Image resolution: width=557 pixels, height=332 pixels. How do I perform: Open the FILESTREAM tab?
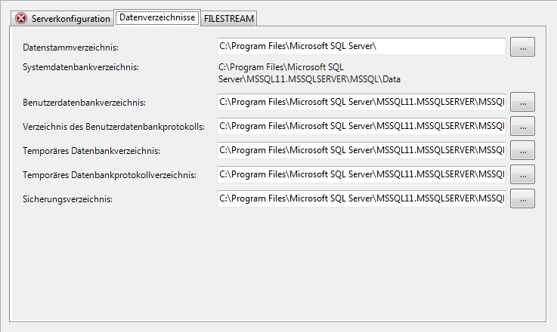(x=229, y=18)
